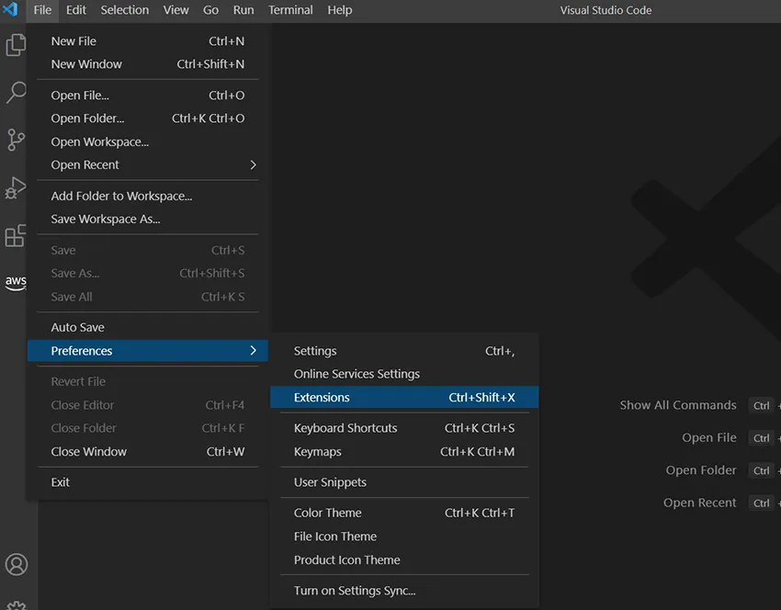This screenshot has height=610, width=781.
Task: Open the Manage gear icon
Action: 17,605
